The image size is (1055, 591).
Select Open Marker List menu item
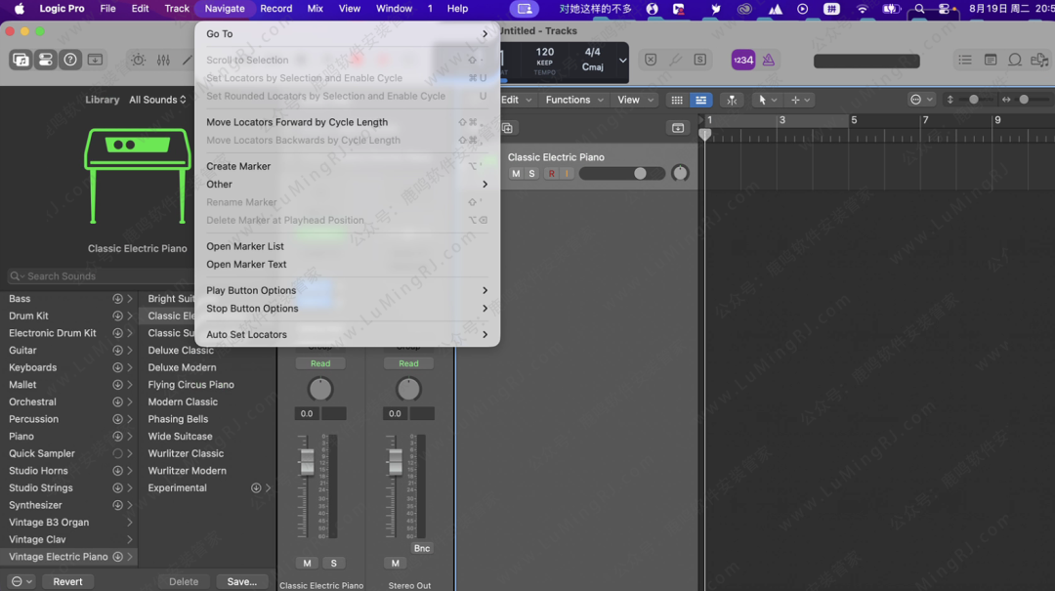pos(245,246)
